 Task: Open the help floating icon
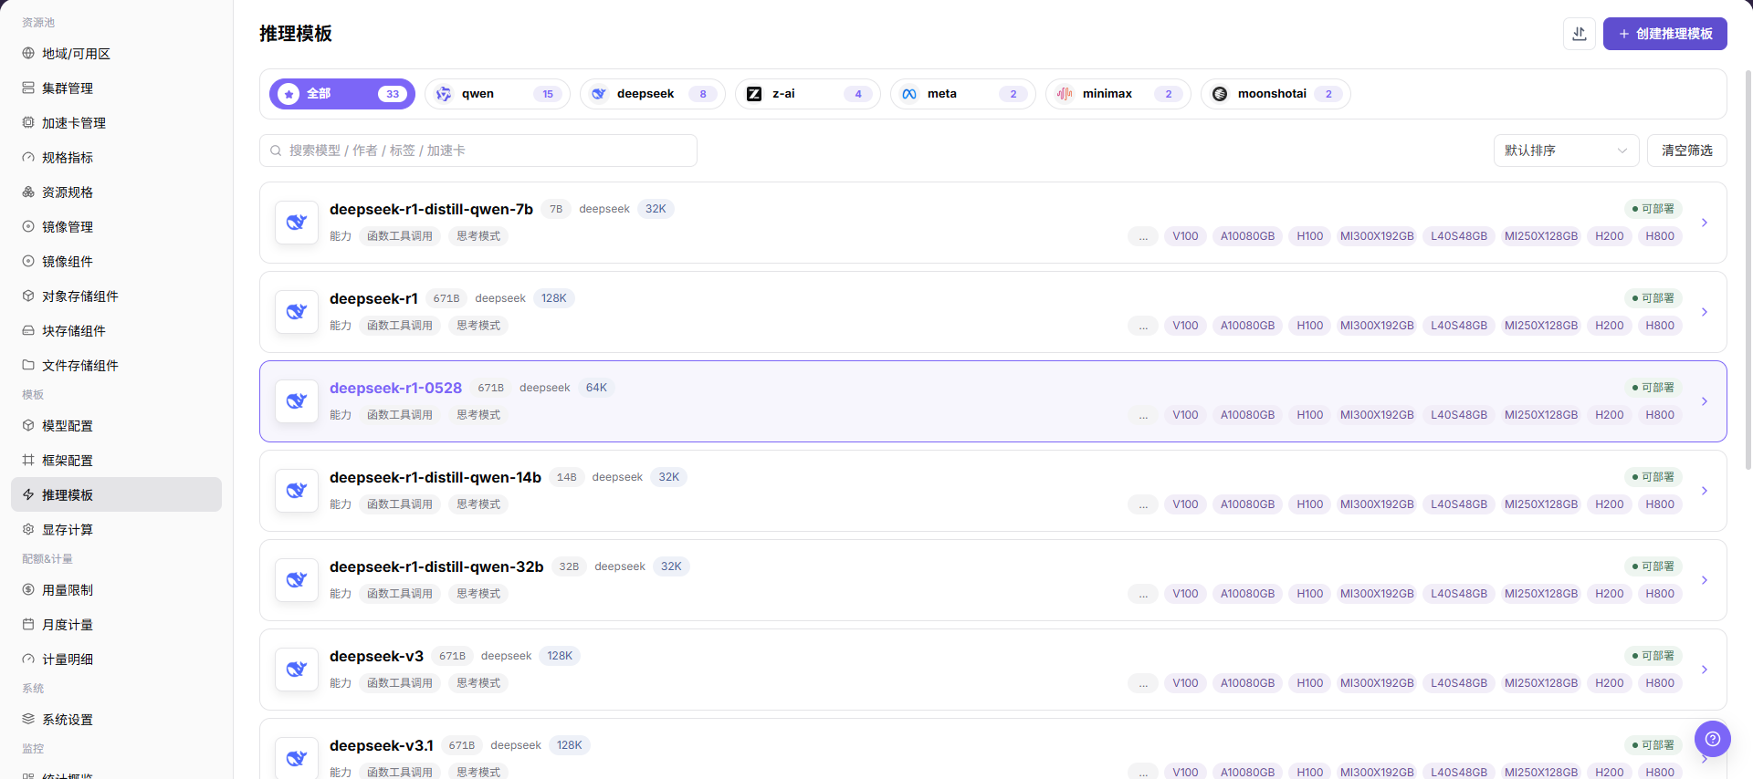point(1713,739)
